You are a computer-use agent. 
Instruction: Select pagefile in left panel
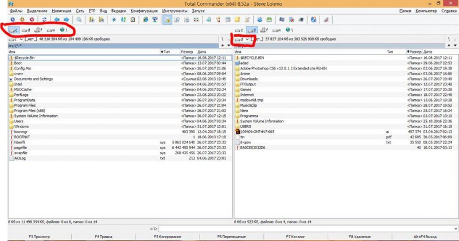click(x=120, y=147)
